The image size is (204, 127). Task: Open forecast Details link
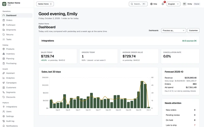click(x=193, y=91)
